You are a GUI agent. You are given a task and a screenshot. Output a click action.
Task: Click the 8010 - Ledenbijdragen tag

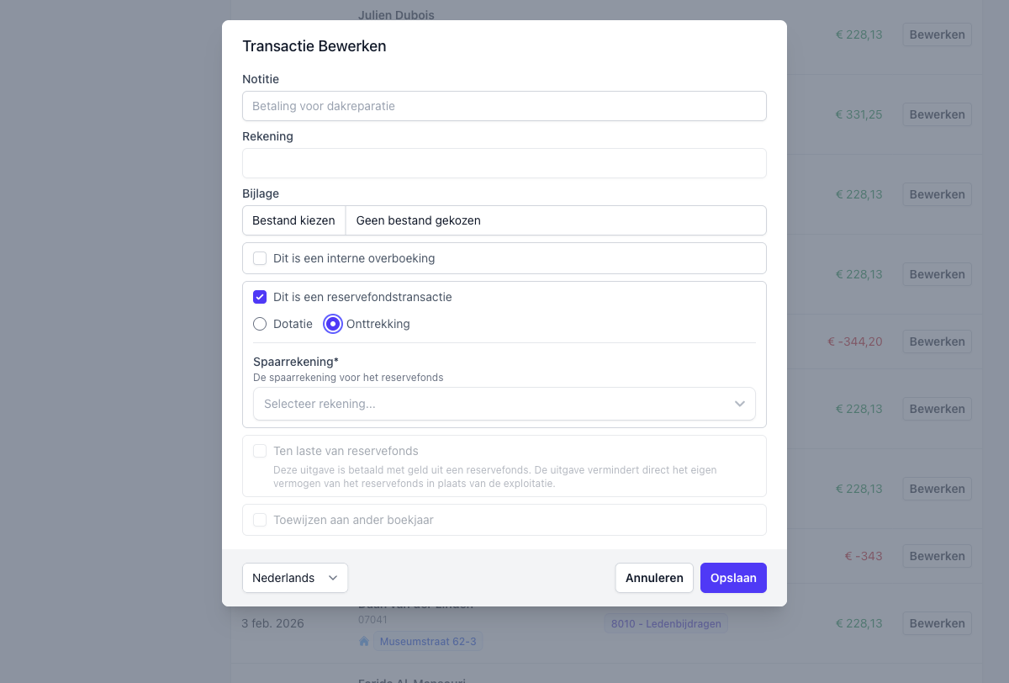pyautogui.click(x=666, y=623)
